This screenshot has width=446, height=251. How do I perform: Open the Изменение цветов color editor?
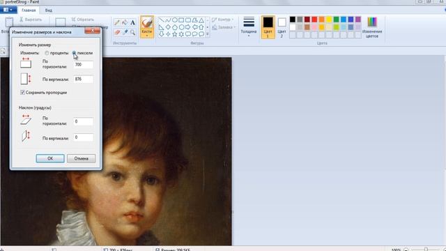pyautogui.click(x=372, y=27)
